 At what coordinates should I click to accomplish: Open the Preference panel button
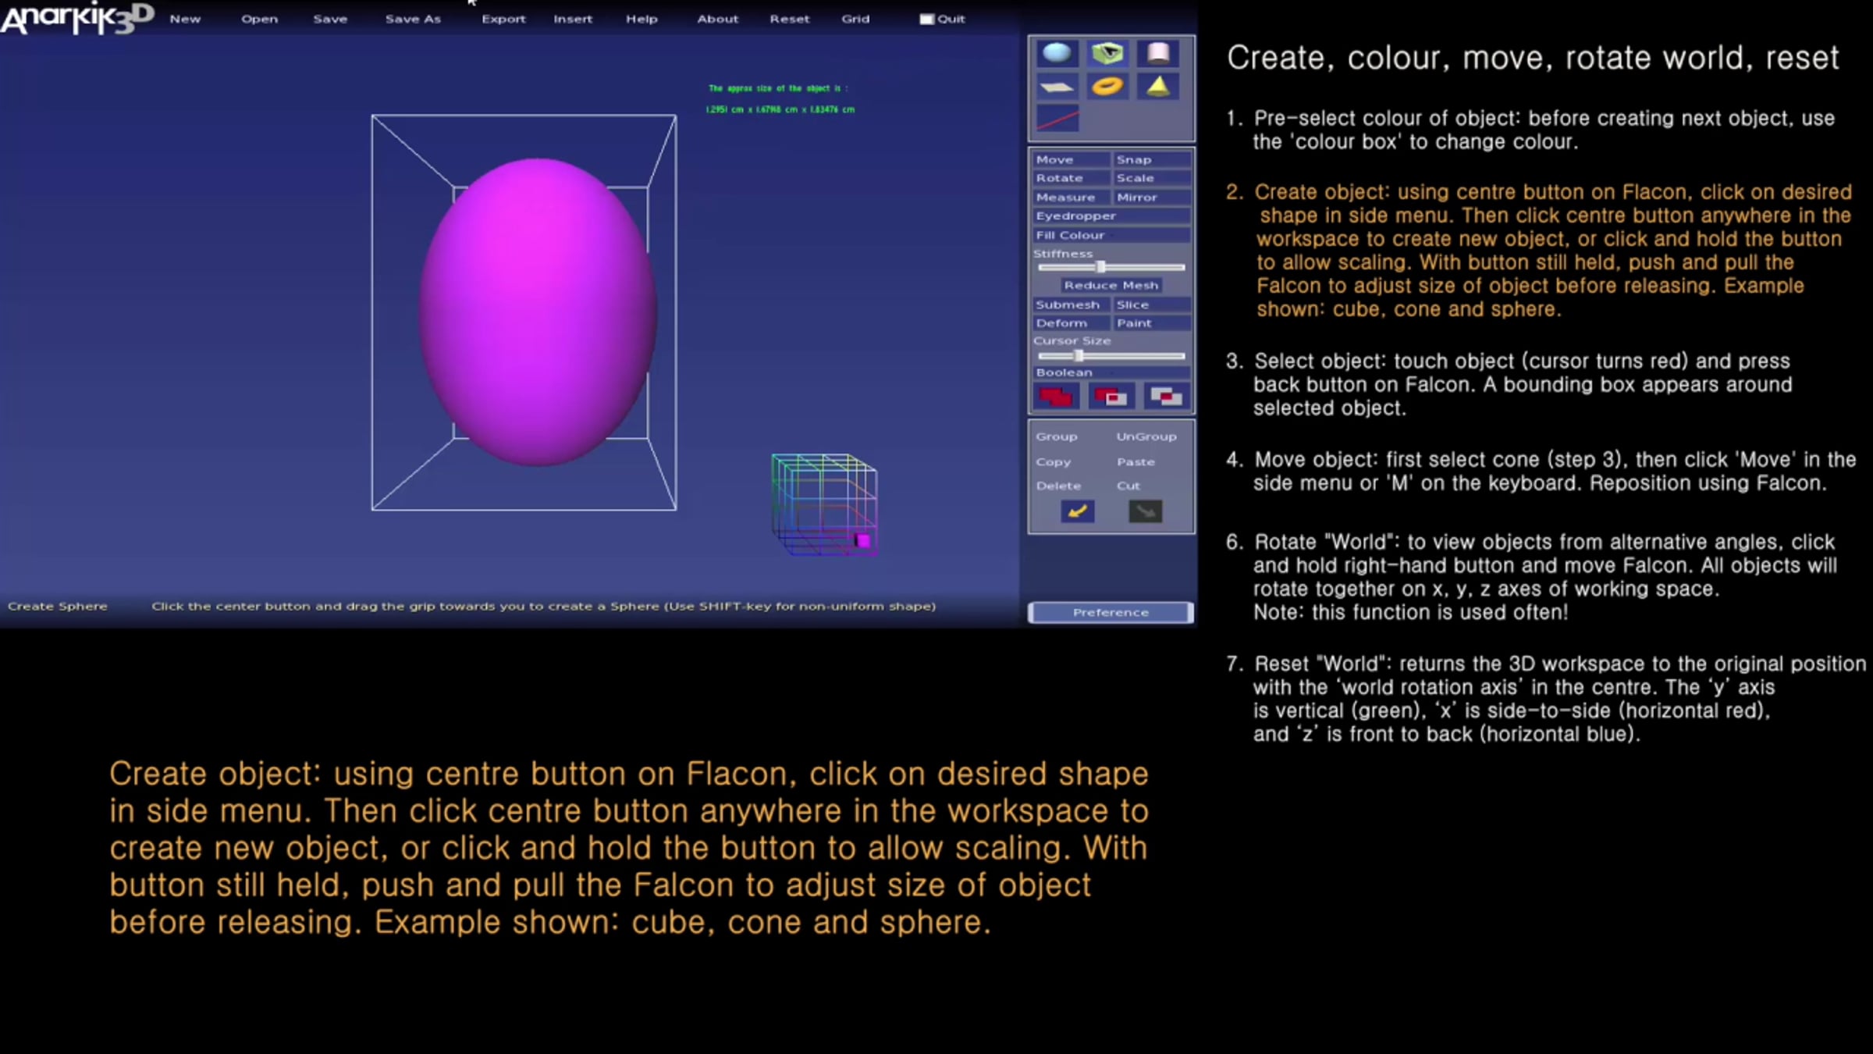(1111, 612)
